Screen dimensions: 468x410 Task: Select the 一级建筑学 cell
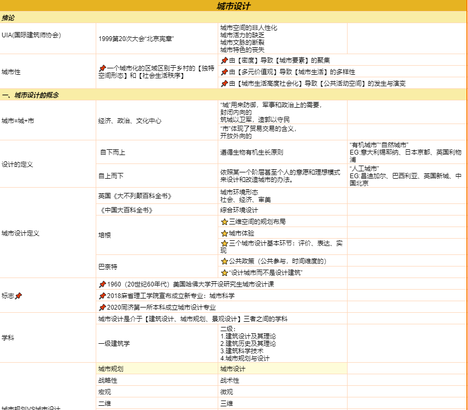(x=157, y=343)
